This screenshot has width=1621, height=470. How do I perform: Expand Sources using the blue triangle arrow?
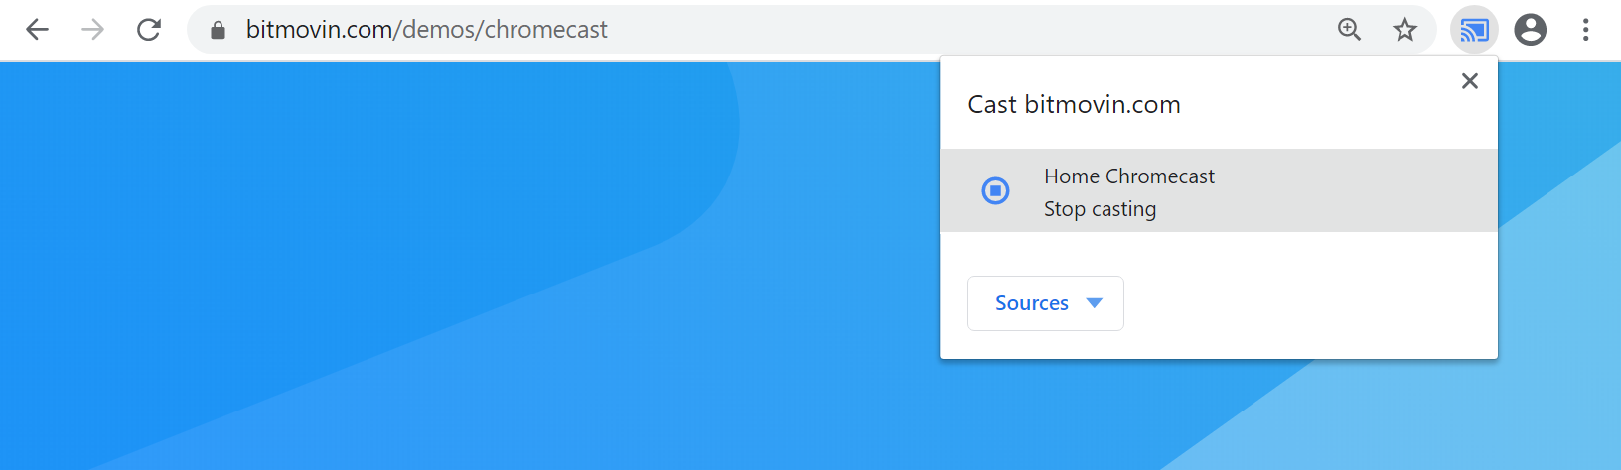click(1095, 303)
